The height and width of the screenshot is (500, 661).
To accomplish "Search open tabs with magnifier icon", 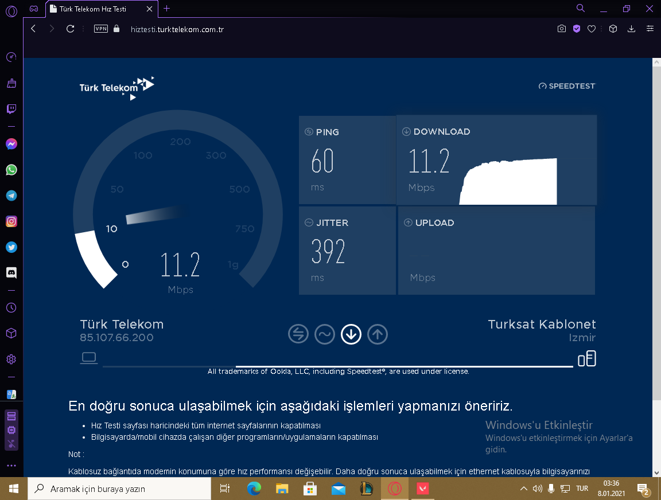I will click(x=581, y=9).
